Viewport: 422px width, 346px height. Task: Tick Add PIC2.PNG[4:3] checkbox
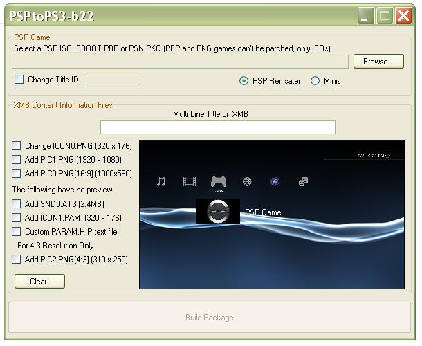[17, 259]
